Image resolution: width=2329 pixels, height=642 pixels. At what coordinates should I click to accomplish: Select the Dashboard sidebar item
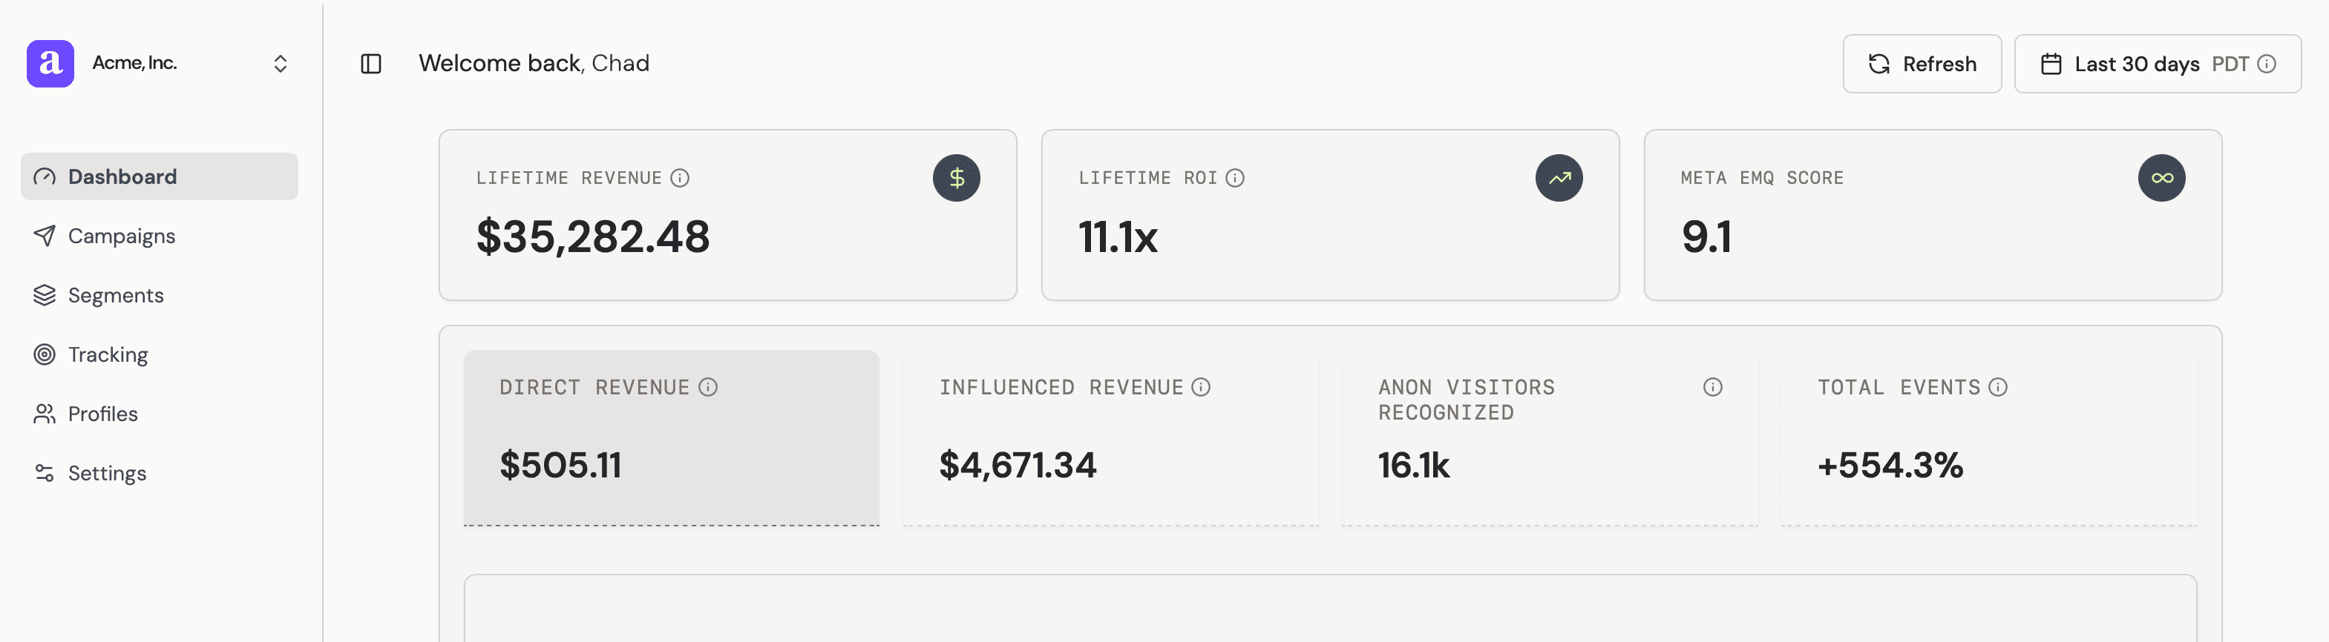pos(122,177)
